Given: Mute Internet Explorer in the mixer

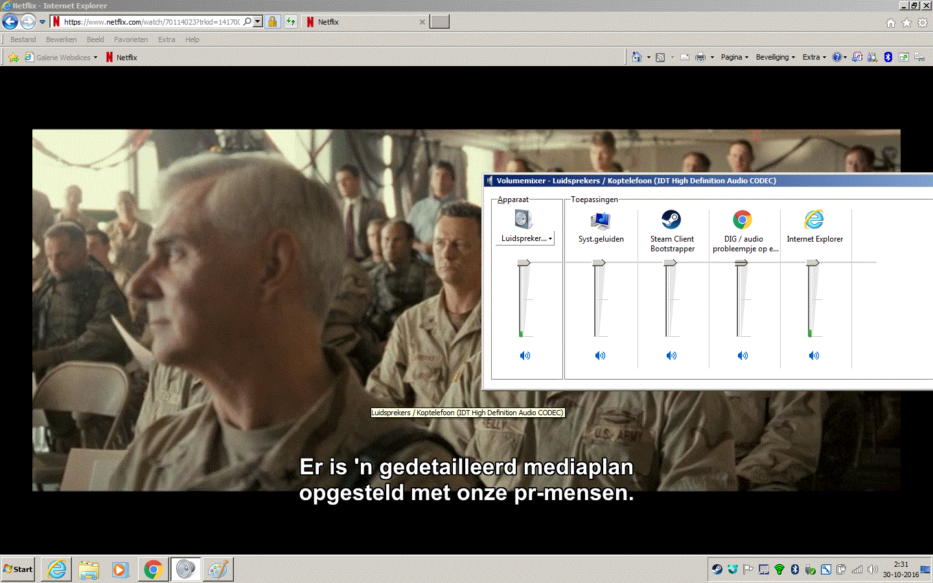Looking at the screenshot, I should [814, 356].
